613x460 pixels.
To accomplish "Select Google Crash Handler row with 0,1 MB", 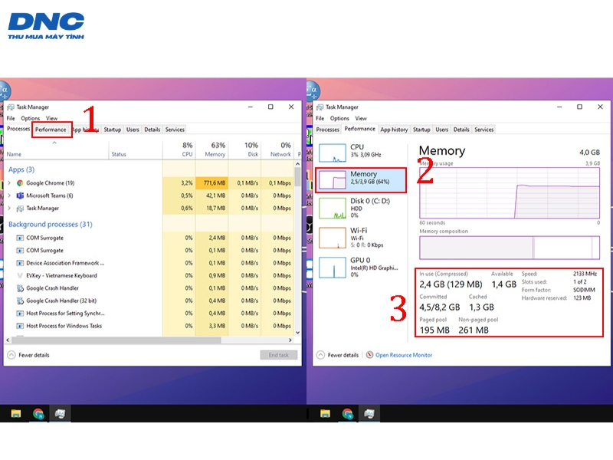I will tap(149, 288).
